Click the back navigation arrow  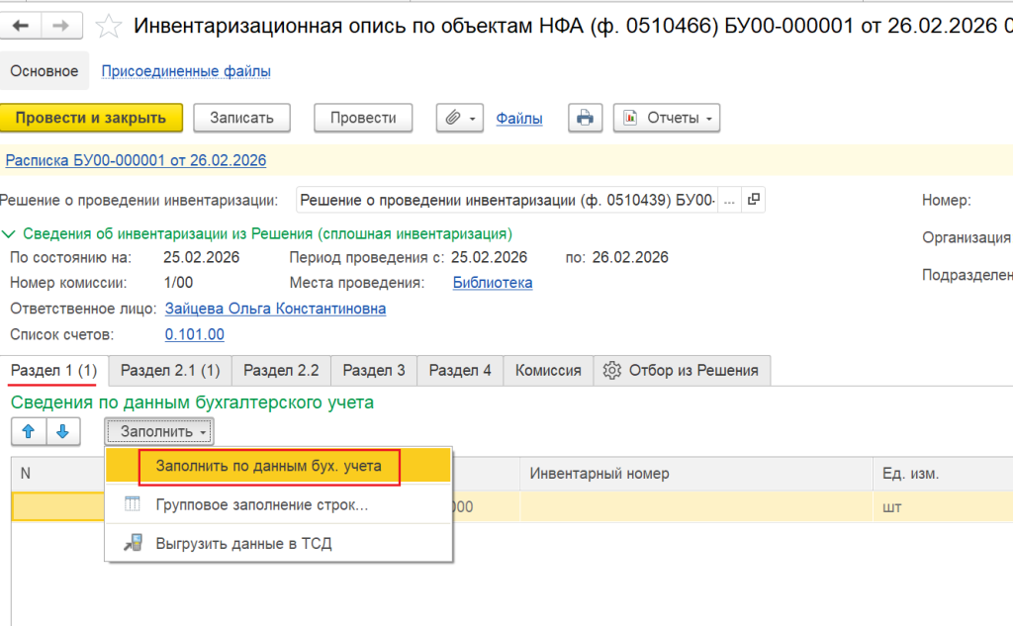point(22,26)
